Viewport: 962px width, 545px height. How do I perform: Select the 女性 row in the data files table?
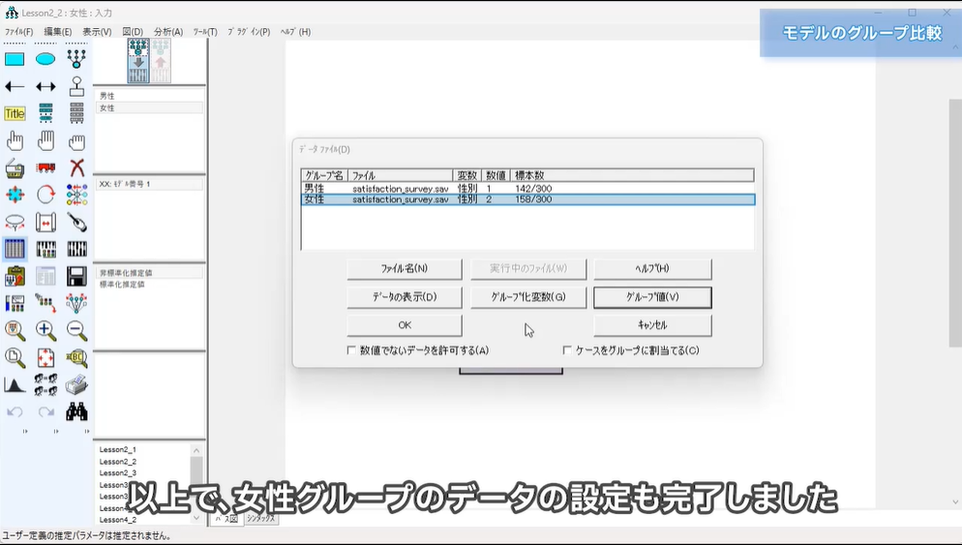click(x=527, y=199)
